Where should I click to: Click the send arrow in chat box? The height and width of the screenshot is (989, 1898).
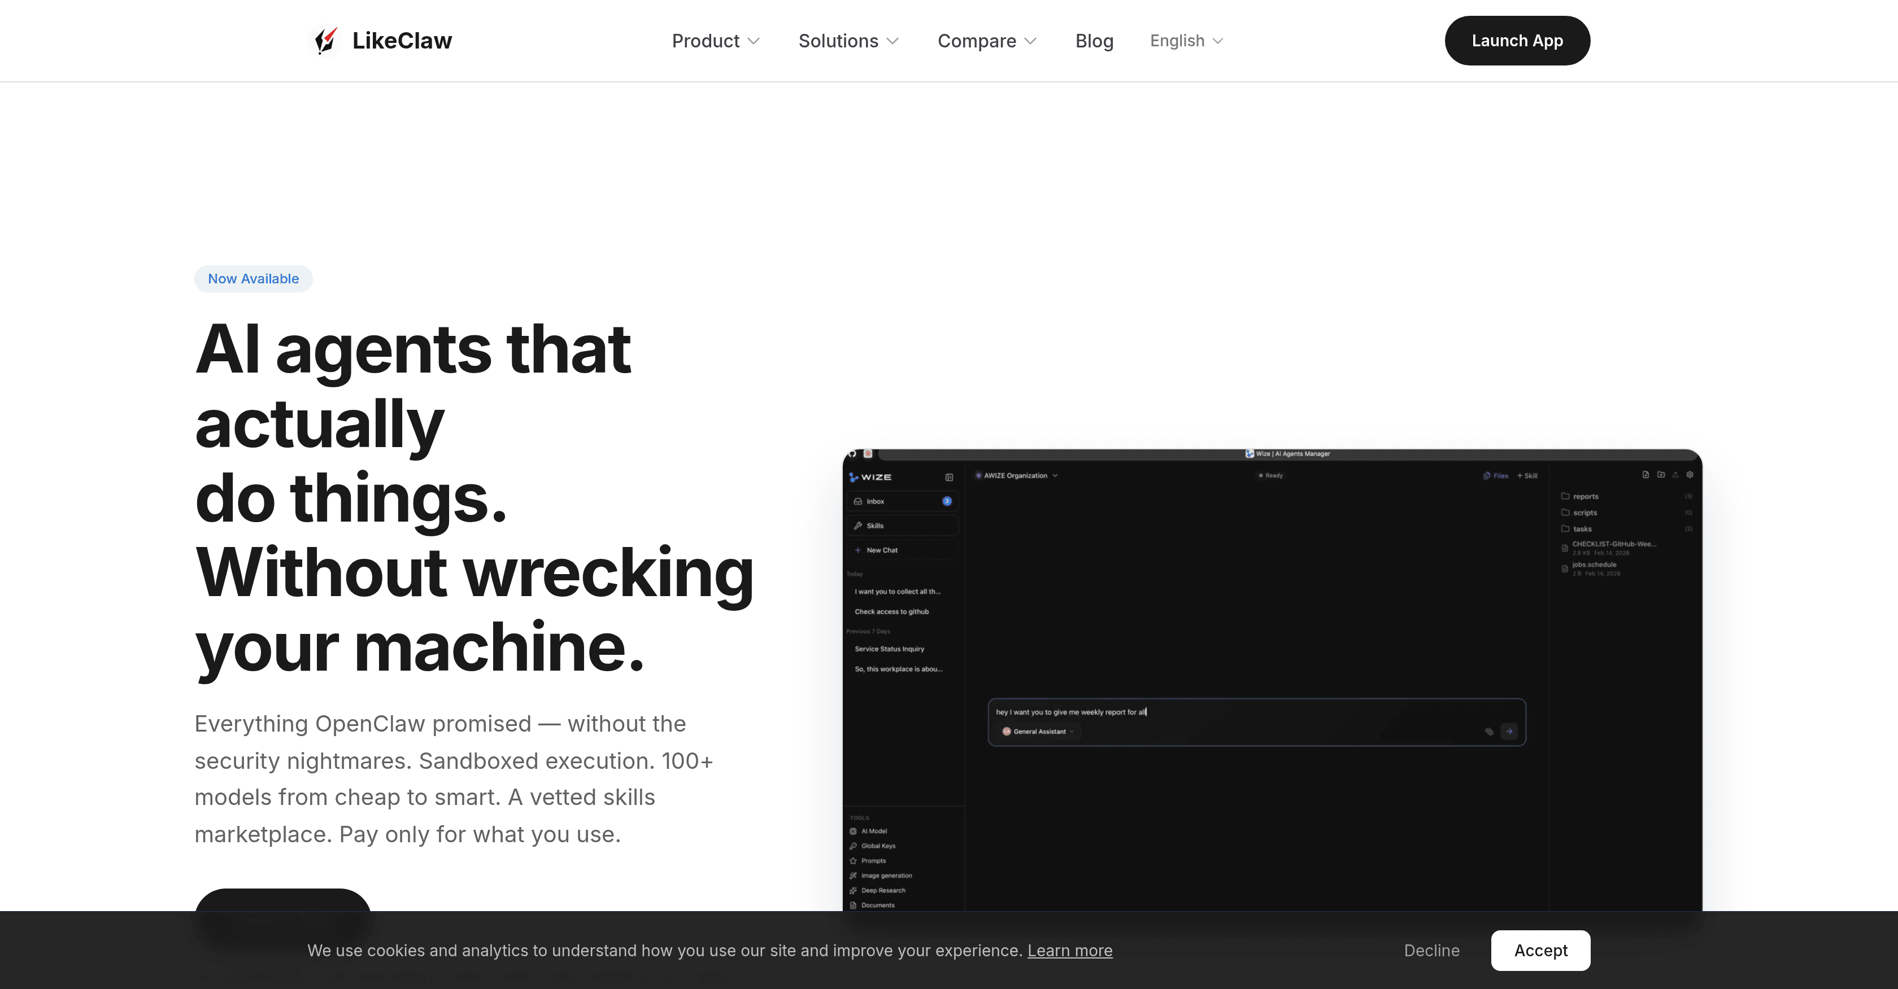click(1509, 731)
